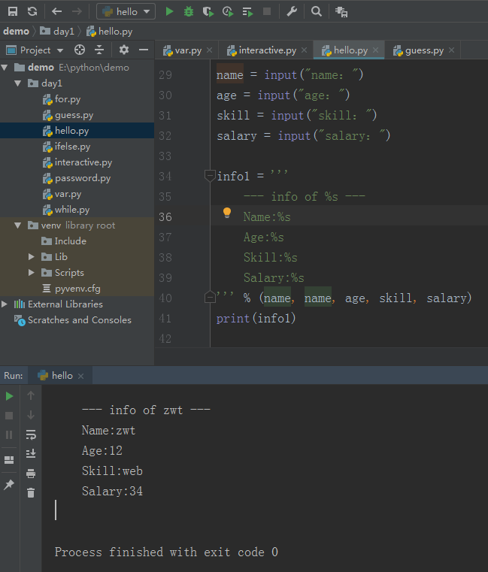Expand External Libraries node
The image size is (488, 572).
(x=5, y=304)
